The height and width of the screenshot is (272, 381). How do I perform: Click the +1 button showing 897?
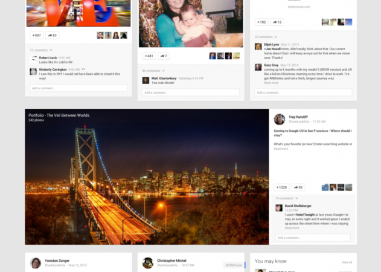35,36
